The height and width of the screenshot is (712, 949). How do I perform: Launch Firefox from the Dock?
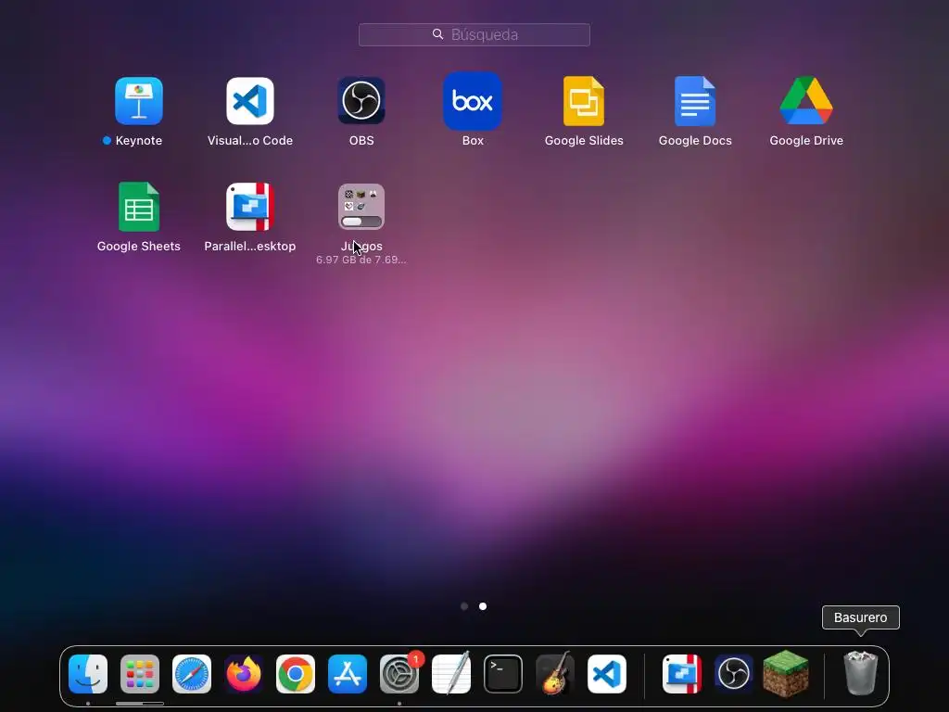244,674
